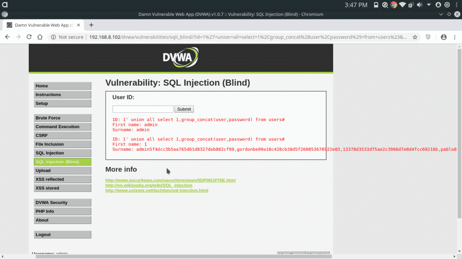Screen dimensions: 462x259
Task: Click the 'Surname: admin' result line
Action: click(x=131, y=129)
